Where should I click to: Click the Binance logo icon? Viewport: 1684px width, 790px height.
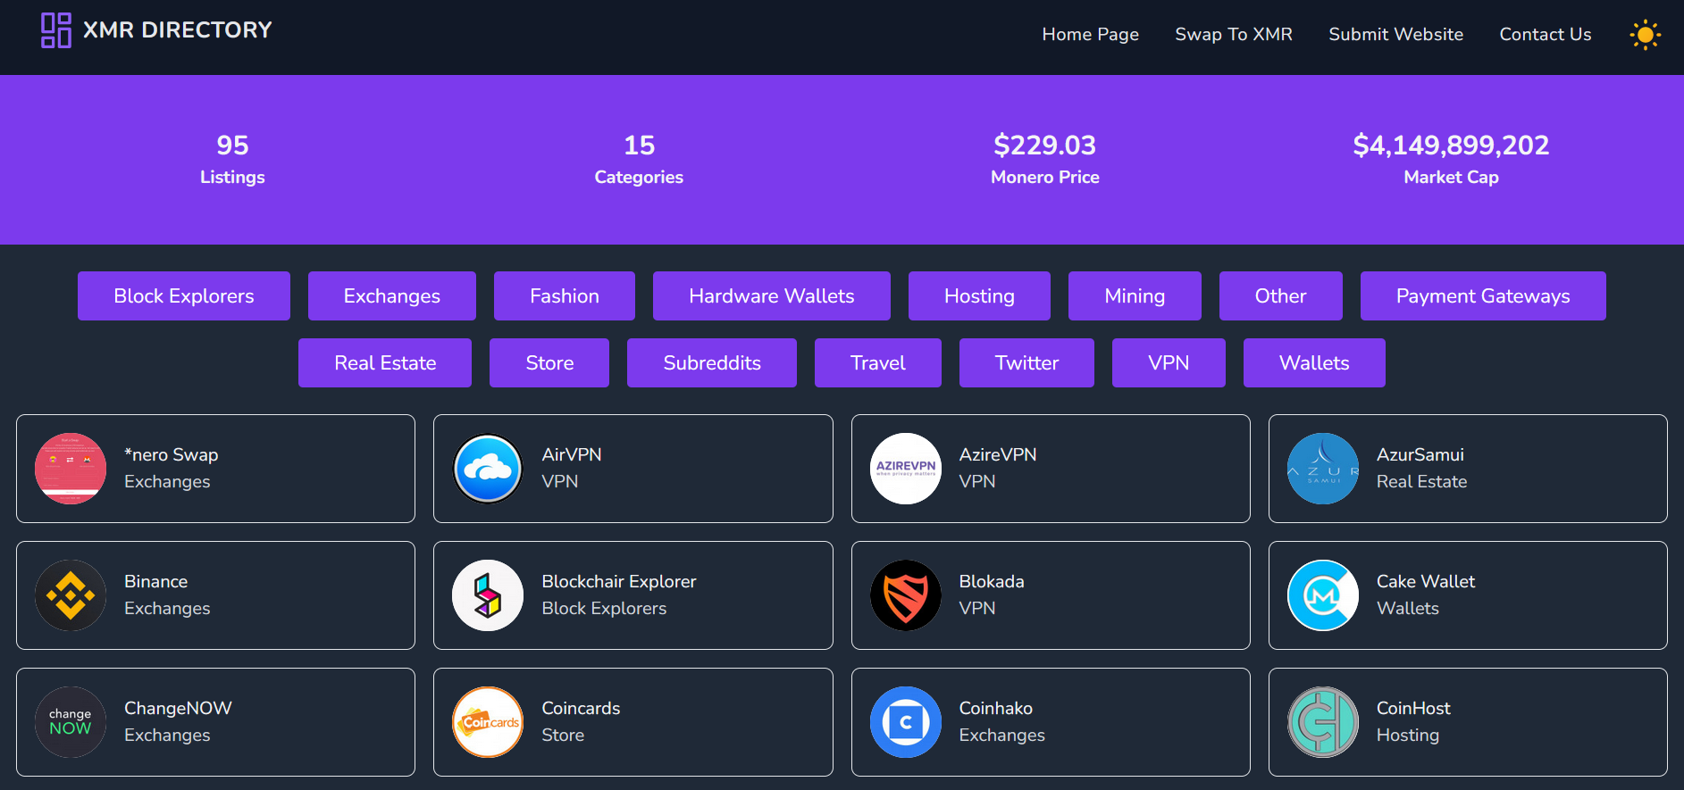pyautogui.click(x=71, y=595)
